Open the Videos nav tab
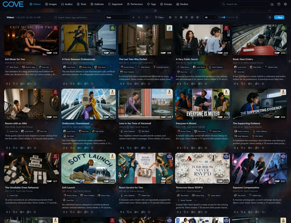This screenshot has width=291, height=223. pyautogui.click(x=35, y=4)
